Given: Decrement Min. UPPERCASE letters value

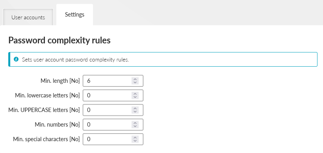Looking at the screenshot, I should point(135,112).
